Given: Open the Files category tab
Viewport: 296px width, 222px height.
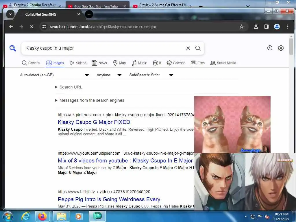Looking at the screenshot, I should [198, 63].
